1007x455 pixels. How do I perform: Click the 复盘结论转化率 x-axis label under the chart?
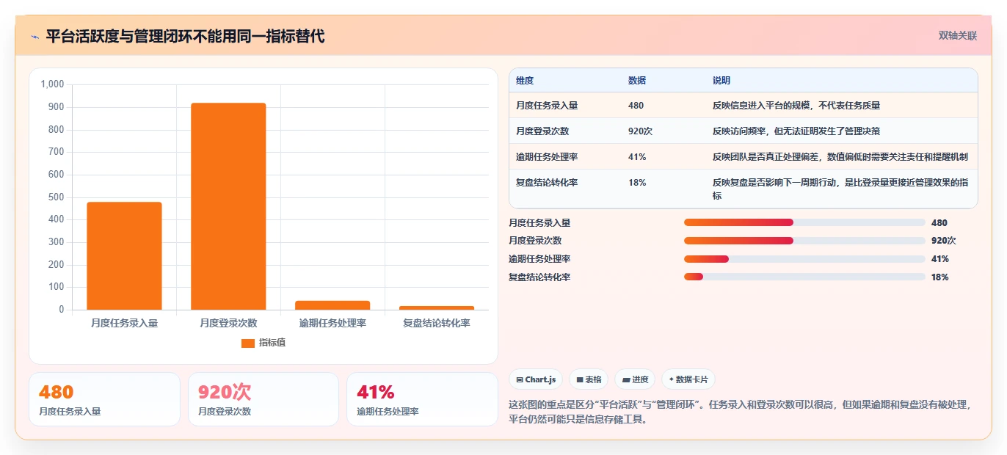[437, 323]
